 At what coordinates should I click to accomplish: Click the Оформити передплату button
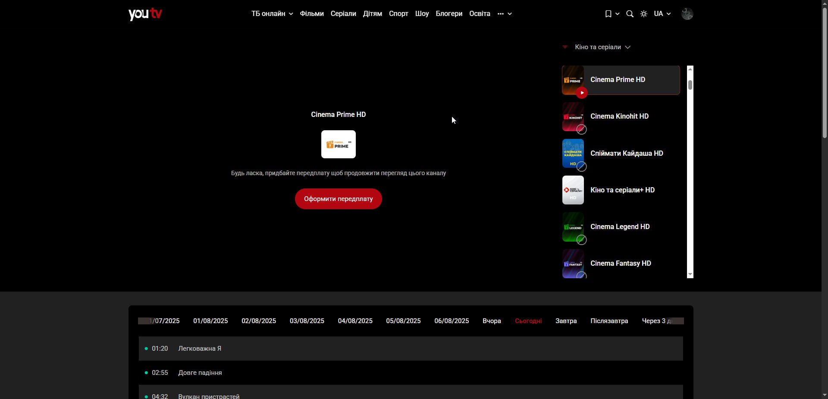(339, 199)
